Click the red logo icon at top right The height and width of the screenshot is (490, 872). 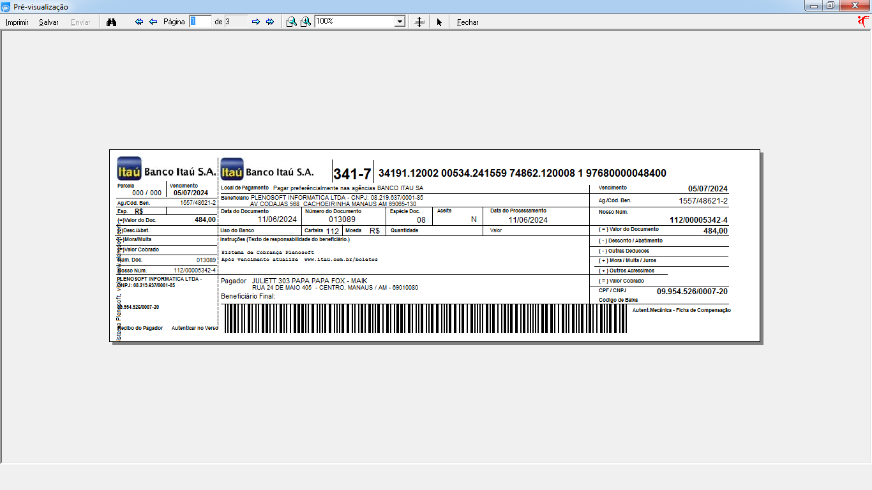tap(863, 21)
